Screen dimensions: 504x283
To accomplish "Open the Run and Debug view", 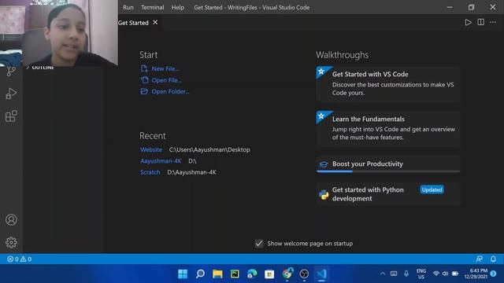I will (11, 94).
